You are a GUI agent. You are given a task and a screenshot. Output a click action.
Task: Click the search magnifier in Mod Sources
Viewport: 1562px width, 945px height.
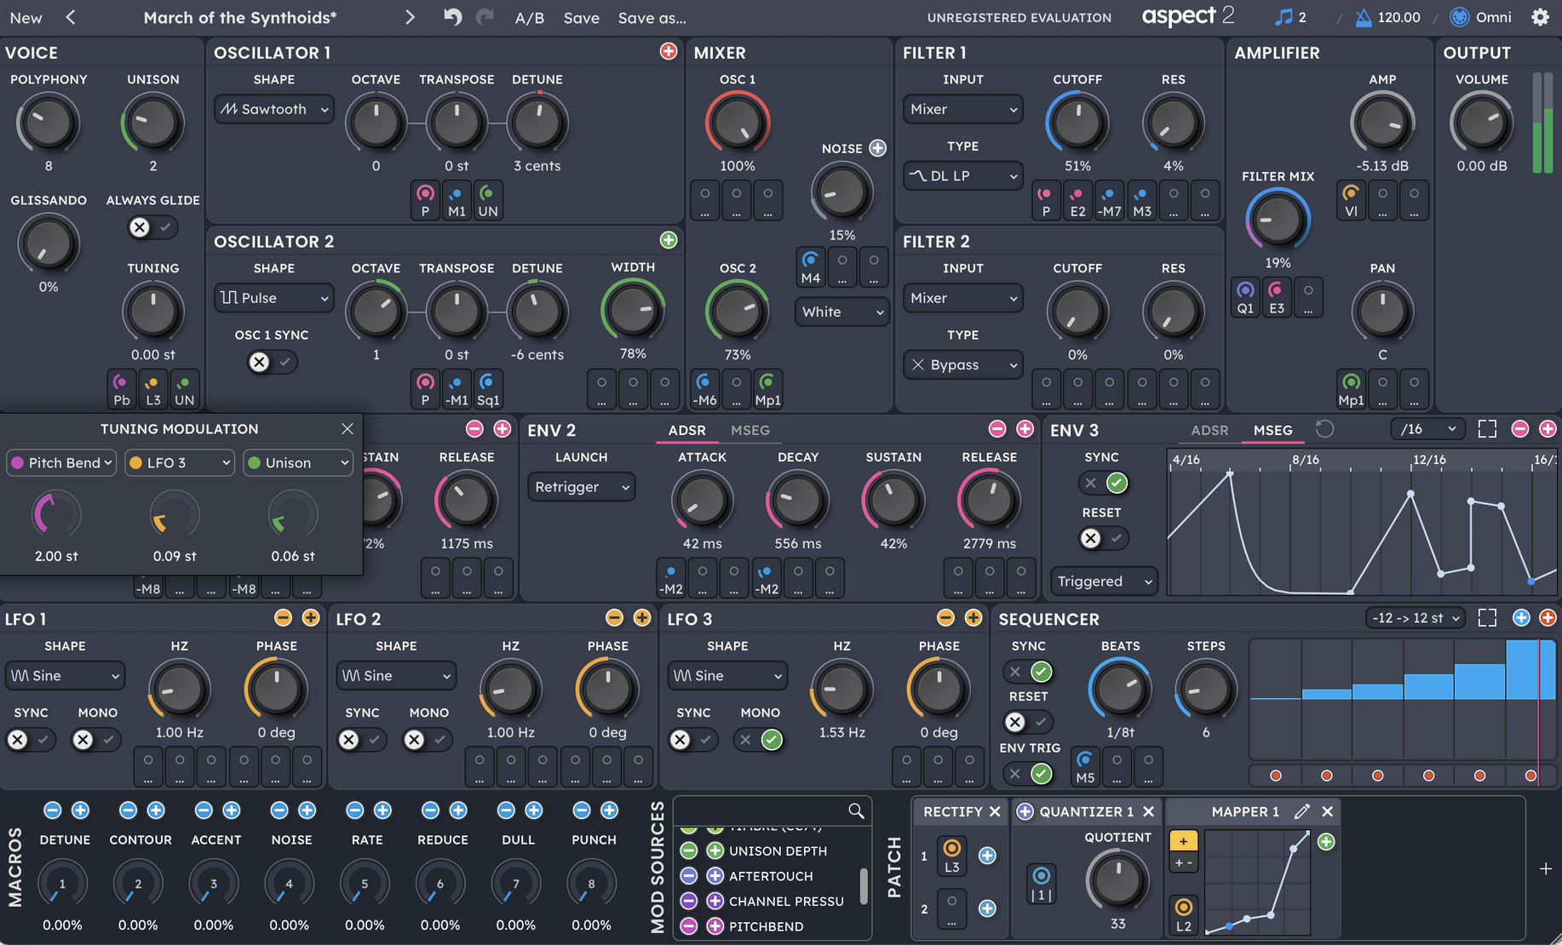856,811
